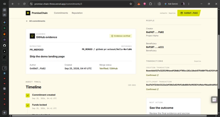The width and height of the screenshot is (220, 117).
Task: Click the COM-0003 commitment ID label
Action: click(132, 85)
